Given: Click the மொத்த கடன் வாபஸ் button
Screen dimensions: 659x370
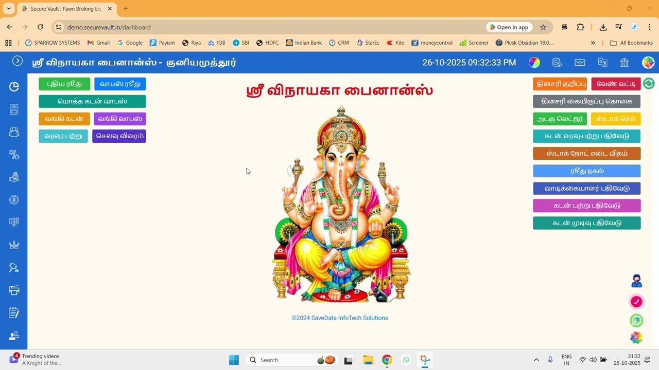Looking at the screenshot, I should [92, 101].
